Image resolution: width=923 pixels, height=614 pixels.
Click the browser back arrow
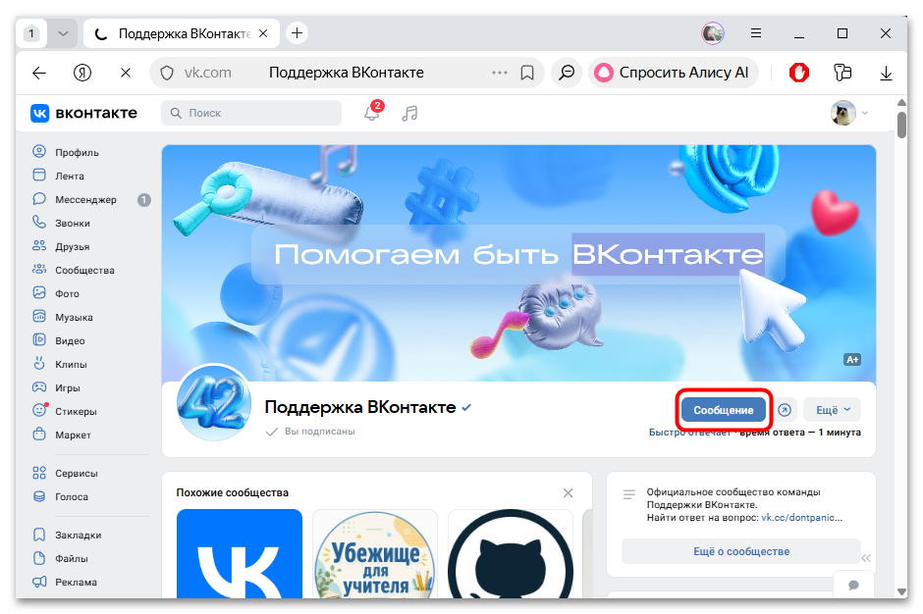[39, 73]
